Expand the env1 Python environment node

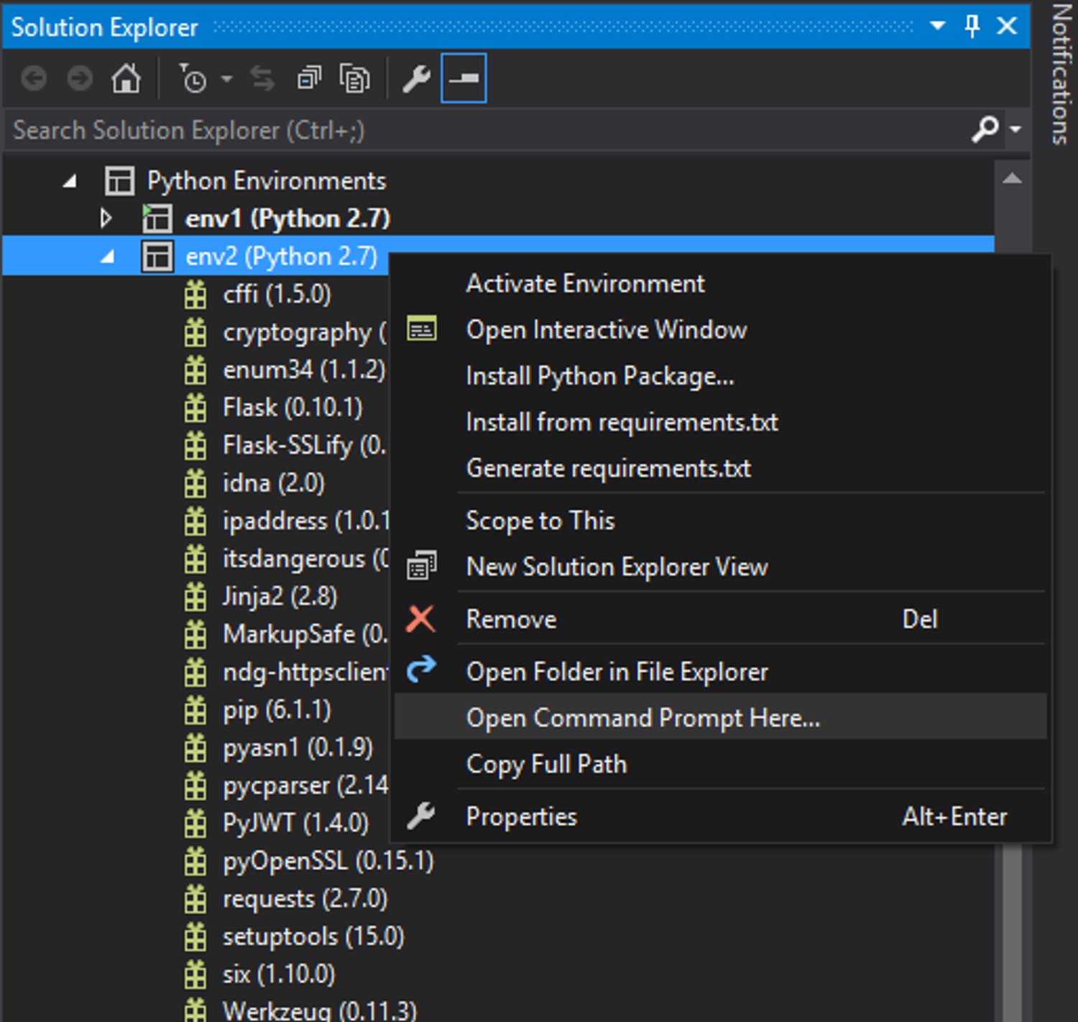pyautogui.click(x=106, y=218)
